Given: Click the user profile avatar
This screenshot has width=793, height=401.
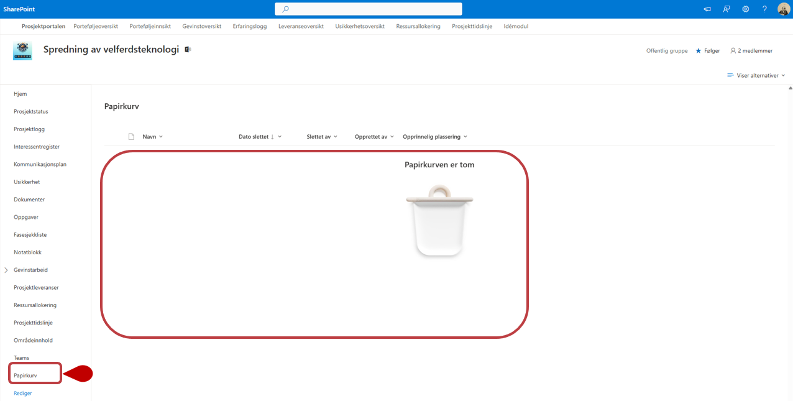Looking at the screenshot, I should (x=783, y=9).
